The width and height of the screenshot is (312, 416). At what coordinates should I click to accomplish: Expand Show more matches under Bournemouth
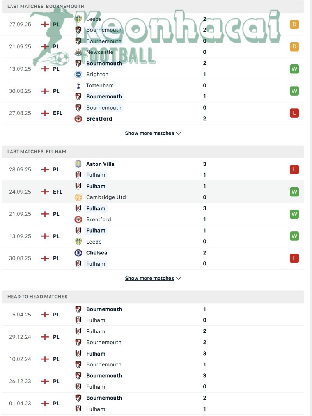click(x=153, y=133)
